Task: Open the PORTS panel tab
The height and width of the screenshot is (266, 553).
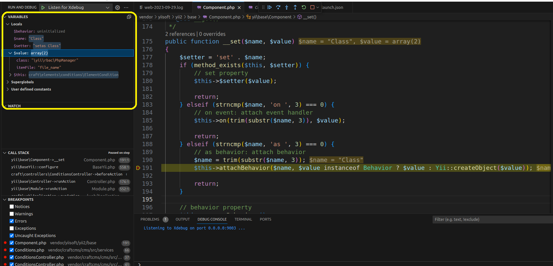Action: [x=266, y=219]
